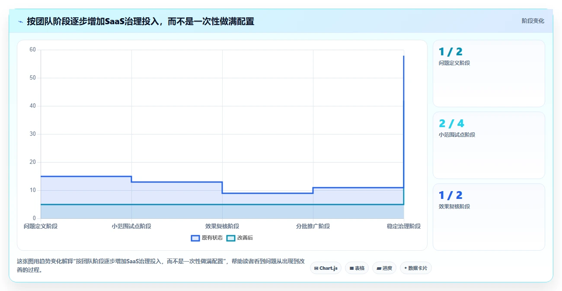Click the chart description paragraph below the chart
The height and width of the screenshot is (291, 562).
click(160, 266)
